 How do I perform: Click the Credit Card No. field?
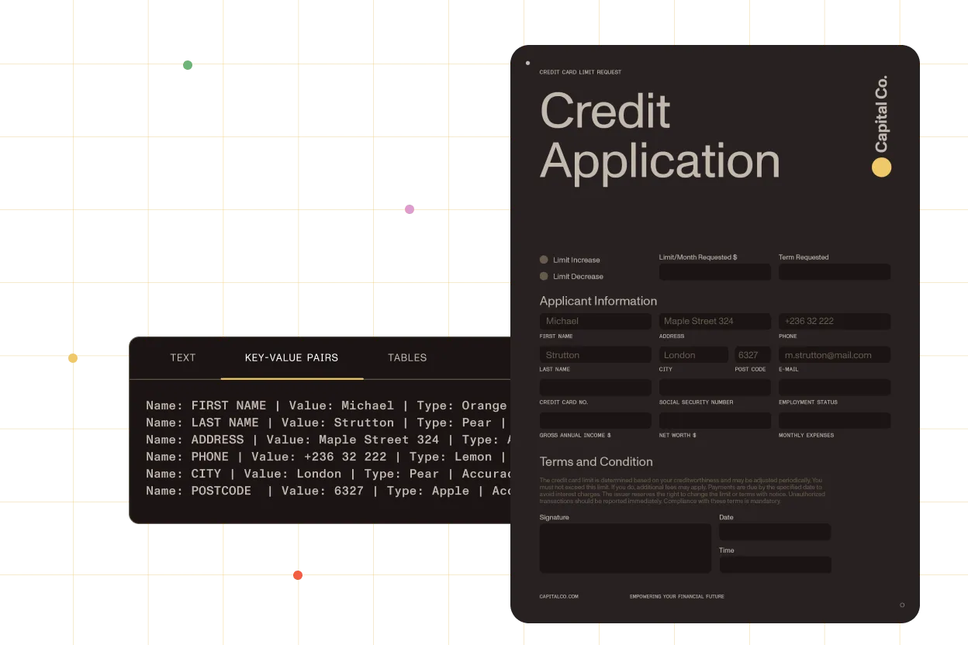[595, 388]
